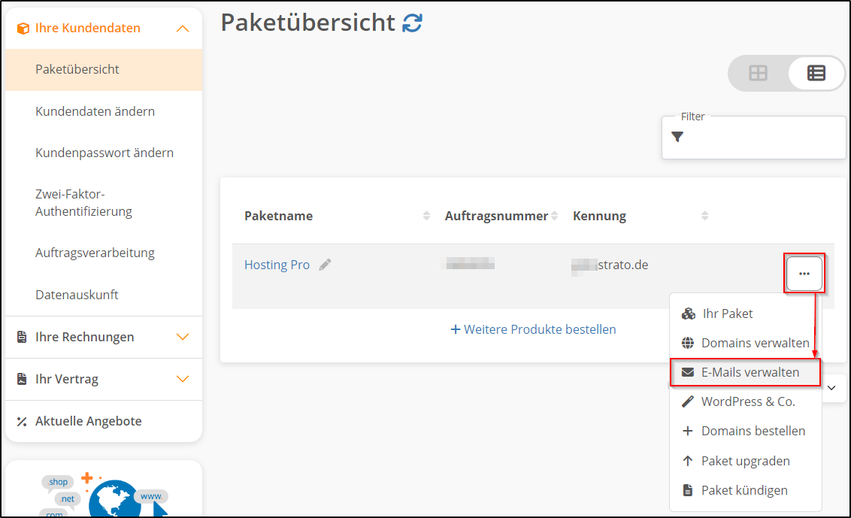Image resolution: width=851 pixels, height=518 pixels.
Task: Click the filter funnel icon
Action: (677, 137)
